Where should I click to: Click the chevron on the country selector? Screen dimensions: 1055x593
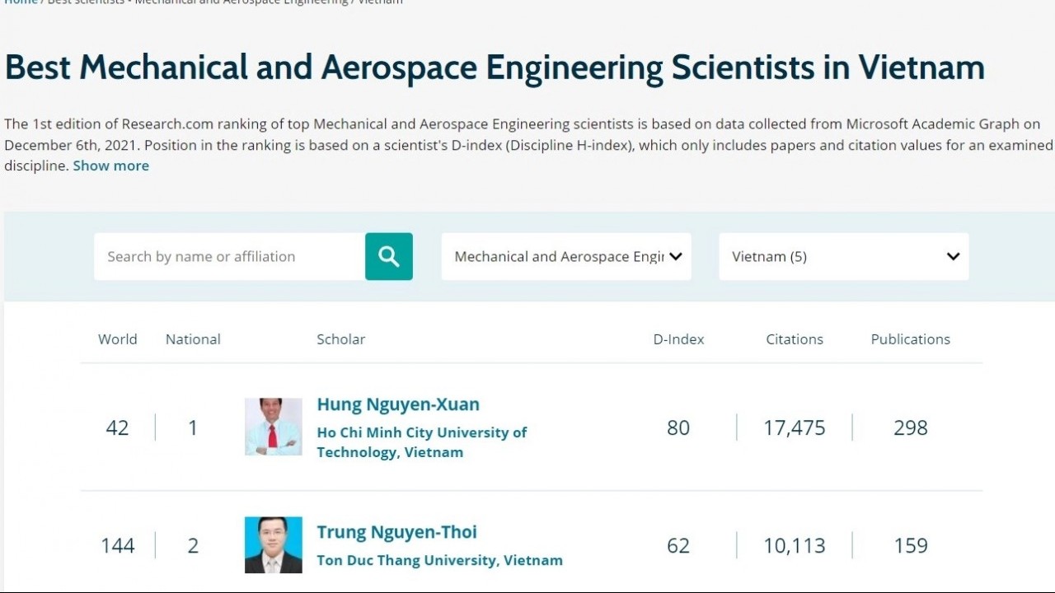(953, 256)
